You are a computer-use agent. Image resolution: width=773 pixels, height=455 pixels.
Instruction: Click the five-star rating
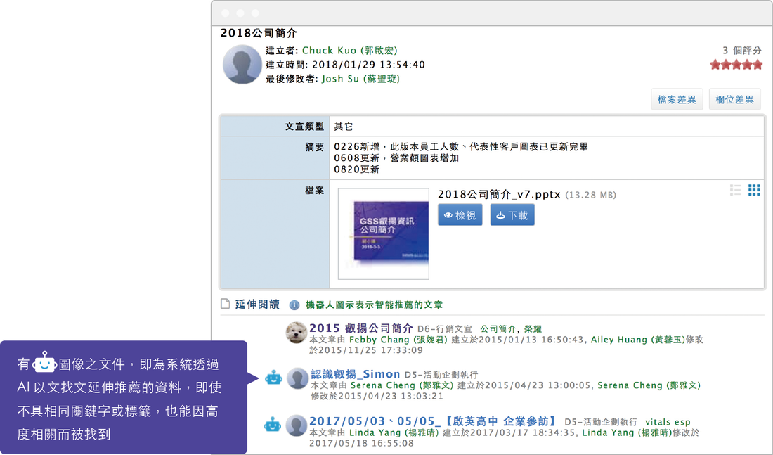click(x=736, y=65)
